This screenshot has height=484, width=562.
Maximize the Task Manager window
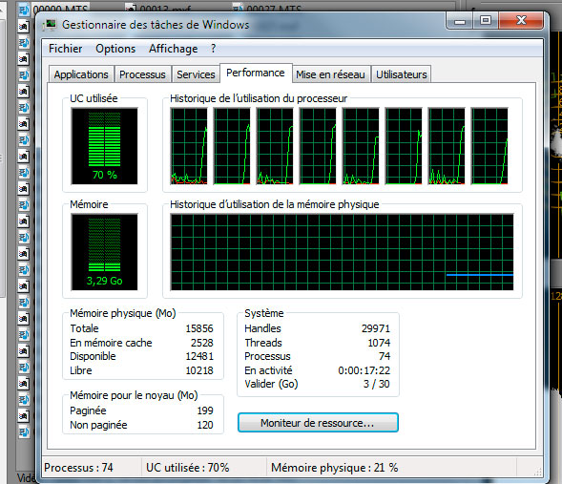[x=486, y=21]
